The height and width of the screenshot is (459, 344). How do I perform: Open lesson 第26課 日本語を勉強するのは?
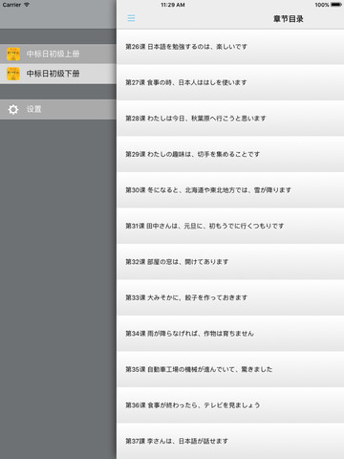click(x=230, y=47)
